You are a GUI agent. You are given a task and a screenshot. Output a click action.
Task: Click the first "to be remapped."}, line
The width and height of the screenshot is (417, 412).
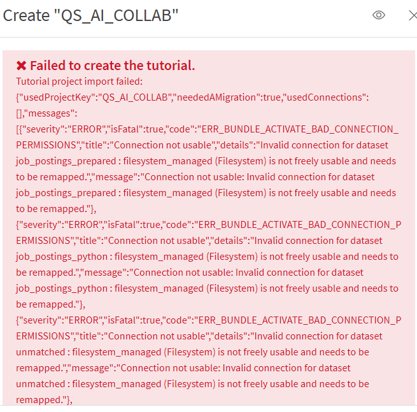[56, 209]
